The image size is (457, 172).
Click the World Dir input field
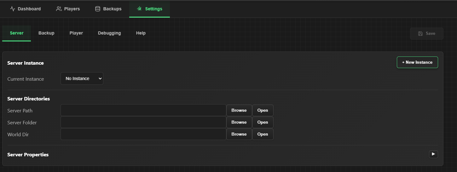(x=143, y=134)
